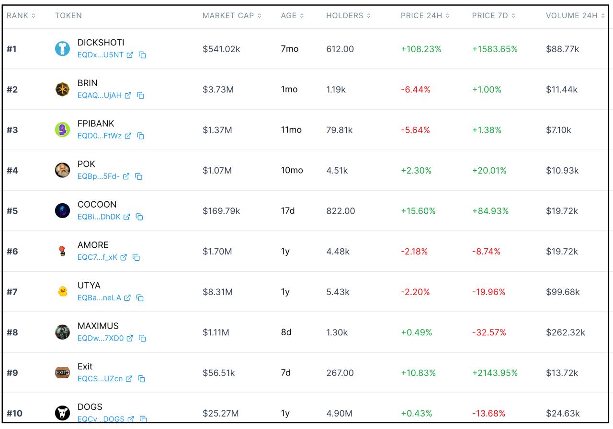The width and height of the screenshot is (613, 429).
Task: Open POK external link icon
Action: [126, 176]
